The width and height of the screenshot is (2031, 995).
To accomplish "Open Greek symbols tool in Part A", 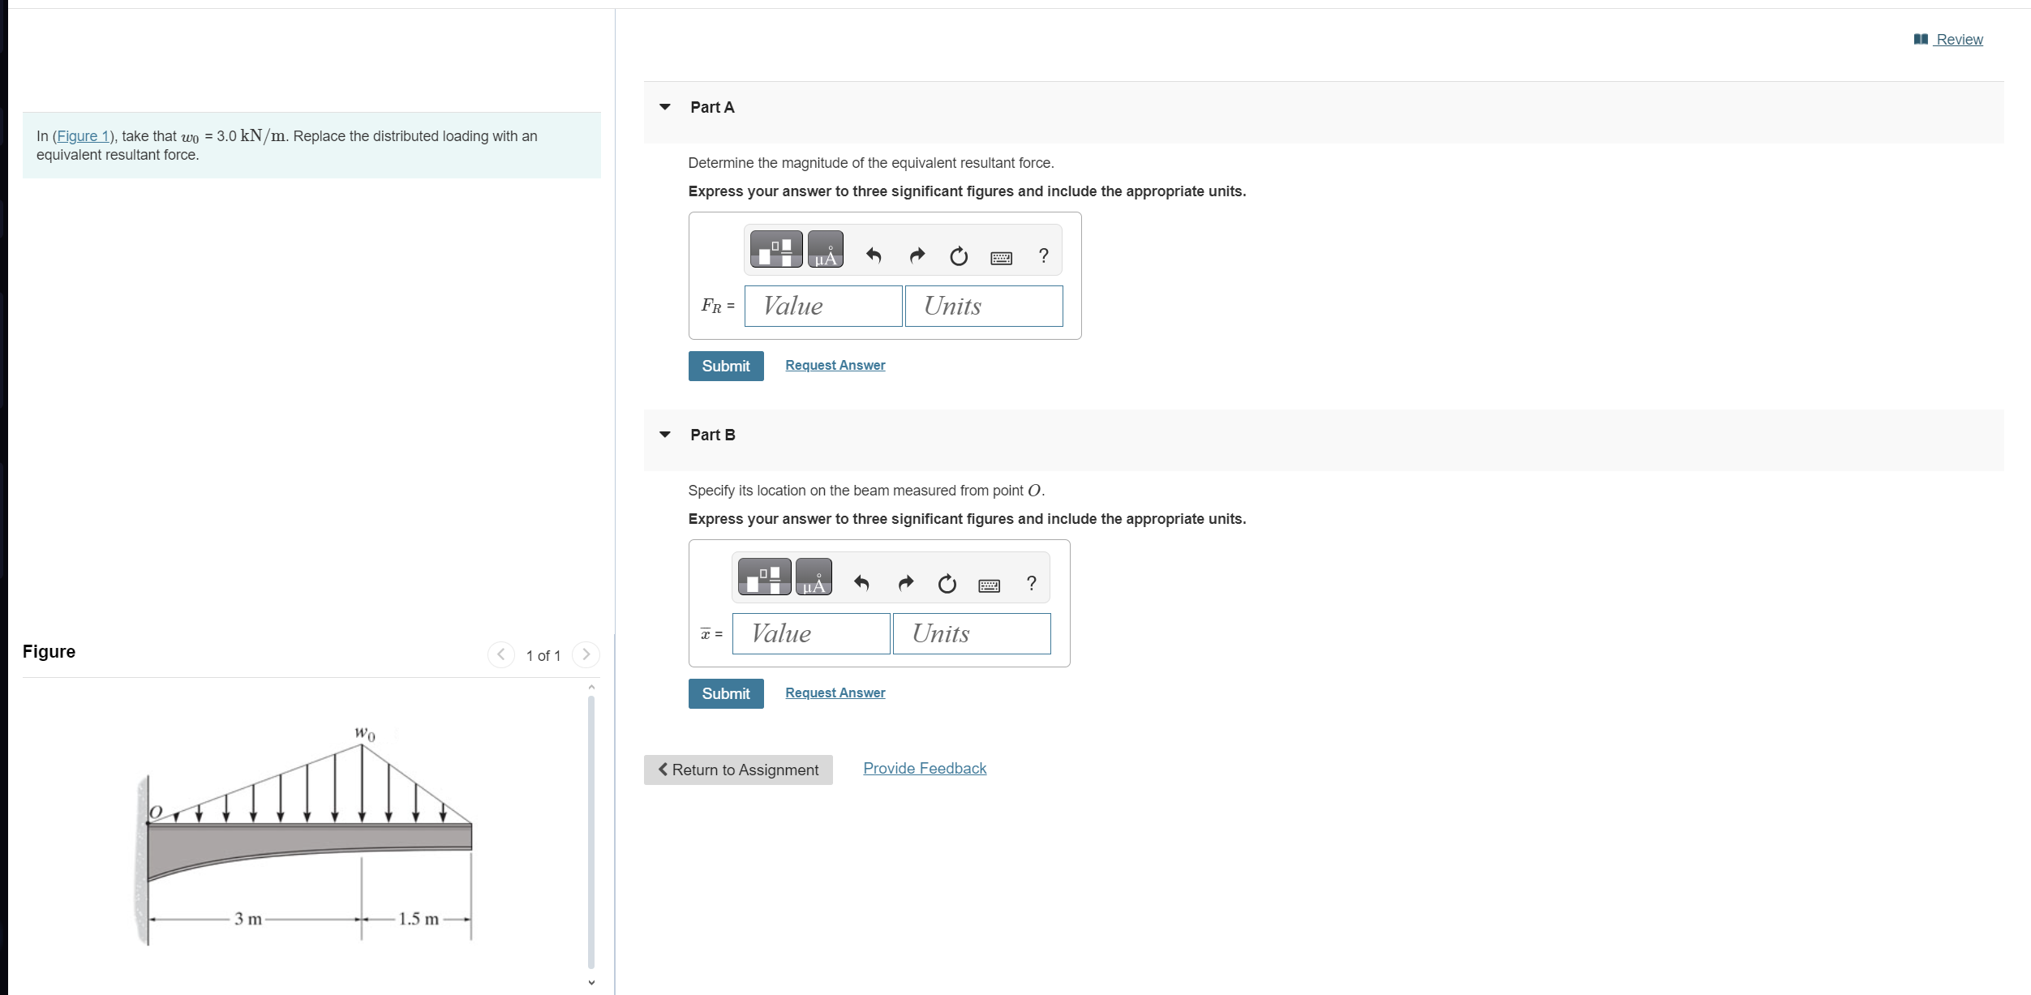I will tap(825, 249).
